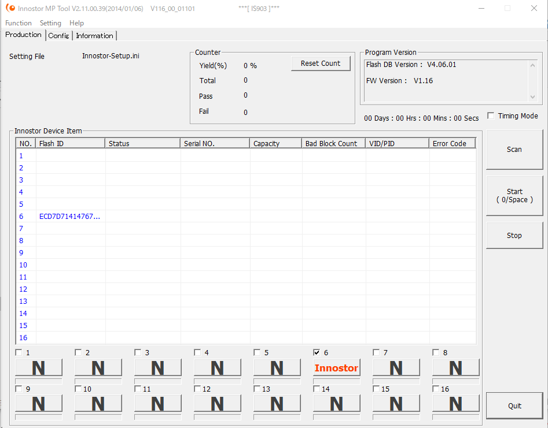Viewport: 548px width, 428px height.
Task: Click the Serial NO. column header
Action: [x=215, y=143]
